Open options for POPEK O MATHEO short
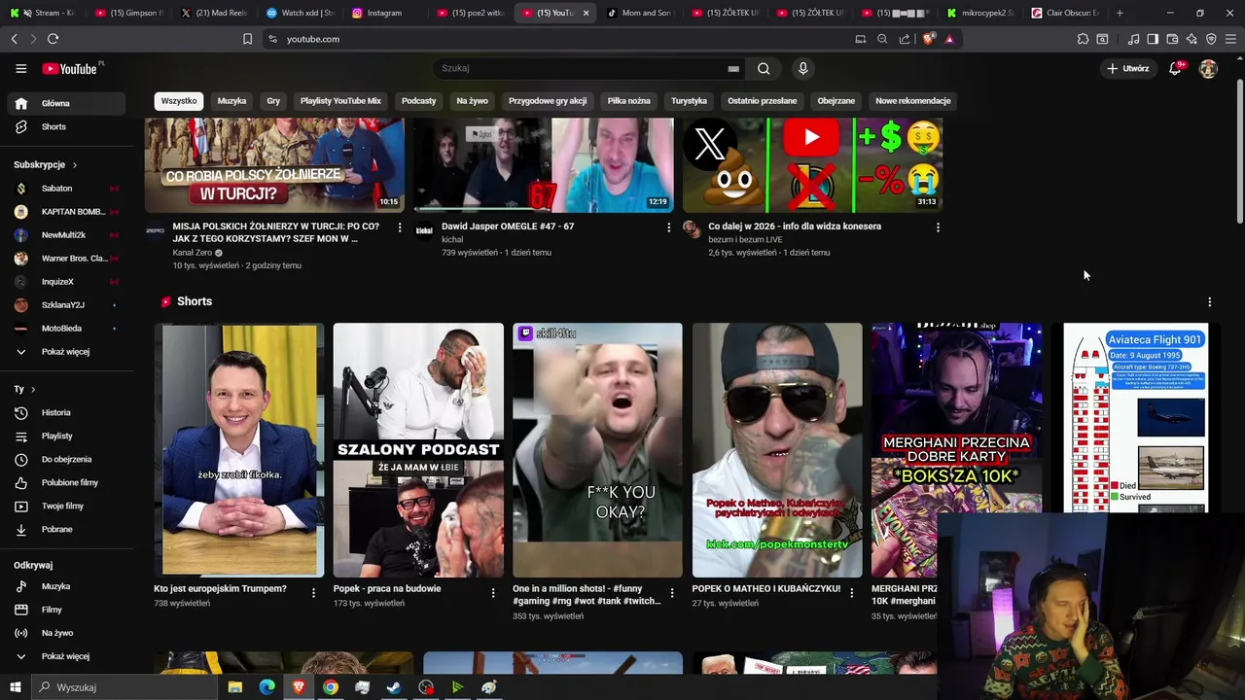Image resolution: width=1245 pixels, height=700 pixels. point(852,592)
